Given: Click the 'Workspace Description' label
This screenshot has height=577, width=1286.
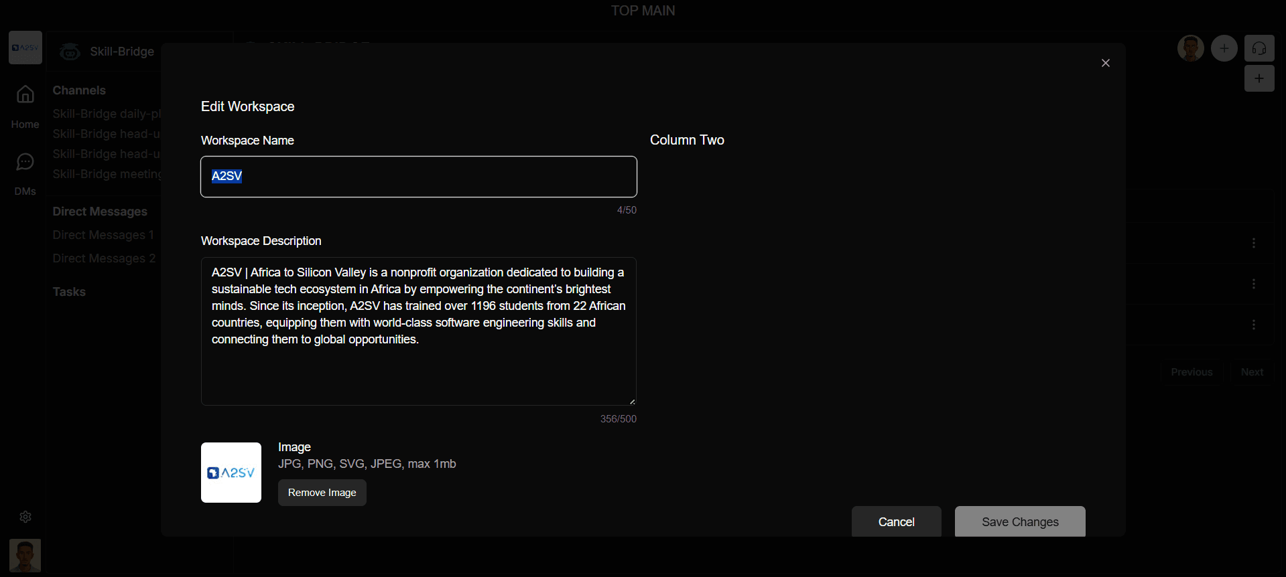Looking at the screenshot, I should (x=261, y=241).
